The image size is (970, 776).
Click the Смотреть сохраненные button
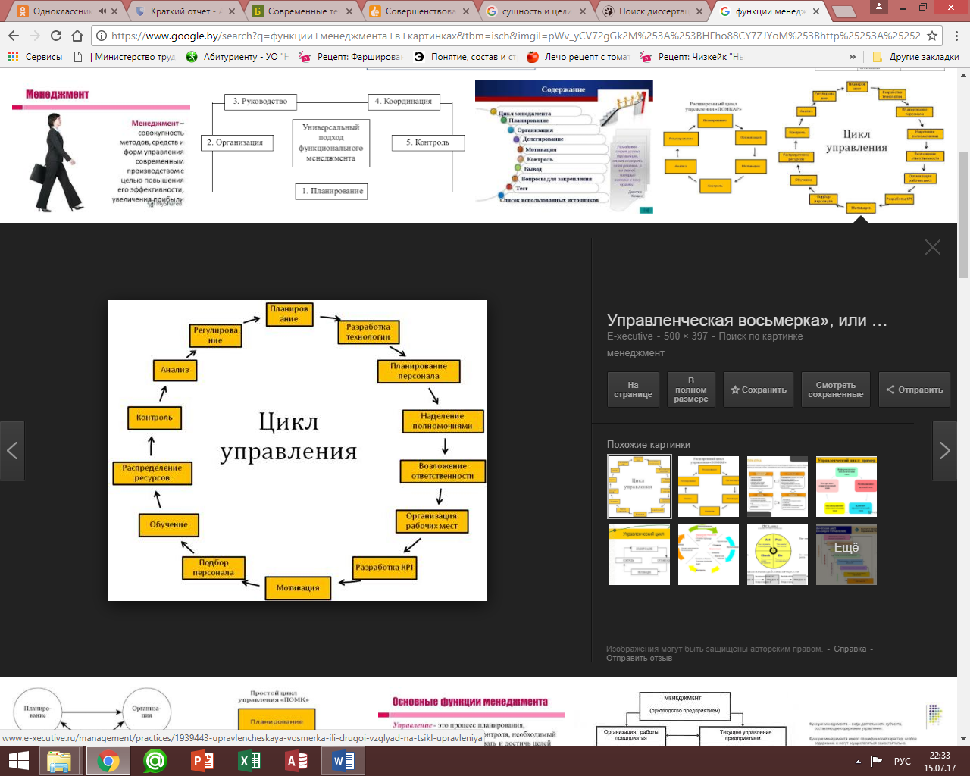point(835,390)
